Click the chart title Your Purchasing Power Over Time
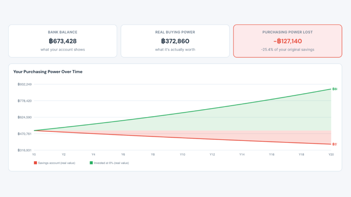351x197 pixels. 48,72
